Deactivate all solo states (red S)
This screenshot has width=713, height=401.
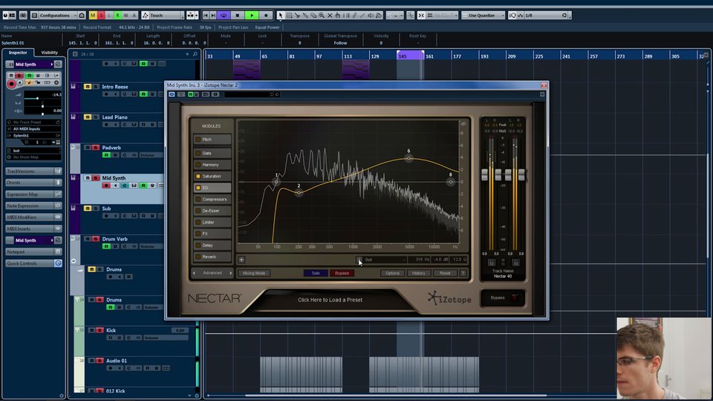[x=101, y=15]
